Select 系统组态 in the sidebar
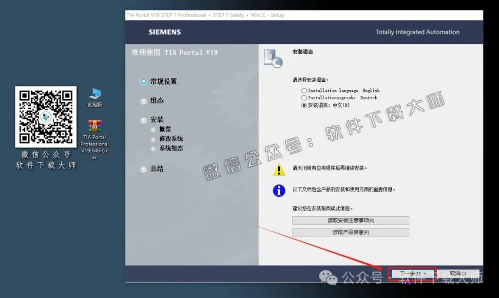The height and width of the screenshot is (298, 499). [x=154, y=148]
